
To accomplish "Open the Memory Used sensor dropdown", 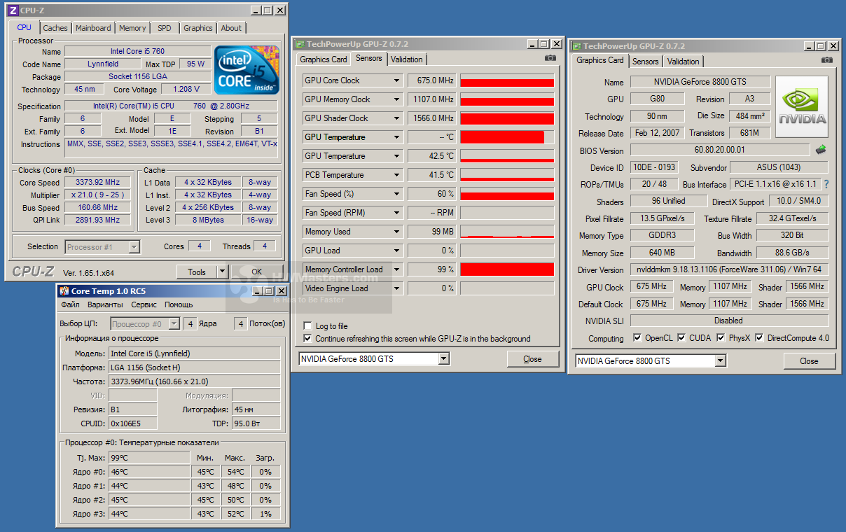I will click(397, 232).
